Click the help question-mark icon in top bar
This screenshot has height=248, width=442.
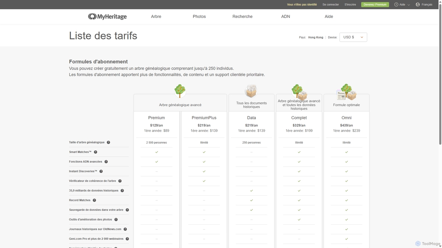click(x=396, y=4)
